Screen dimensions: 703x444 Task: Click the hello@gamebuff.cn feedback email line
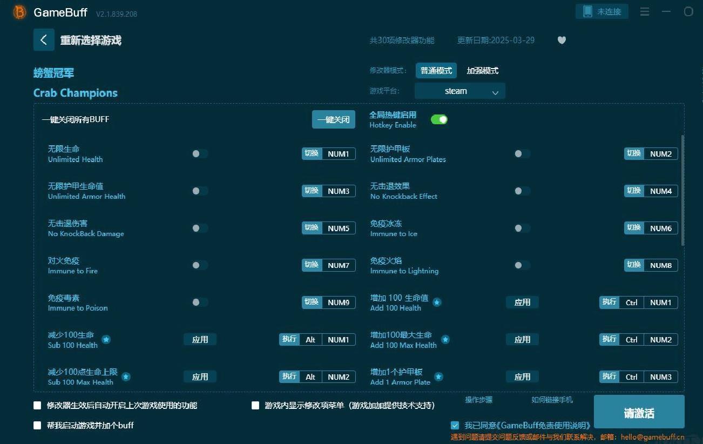point(567,437)
